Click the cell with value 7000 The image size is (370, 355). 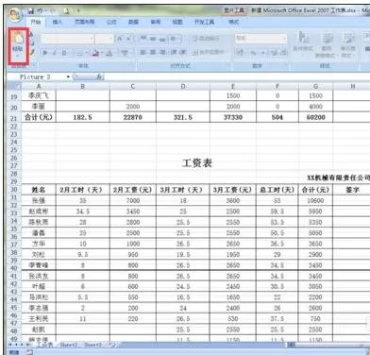point(133,201)
